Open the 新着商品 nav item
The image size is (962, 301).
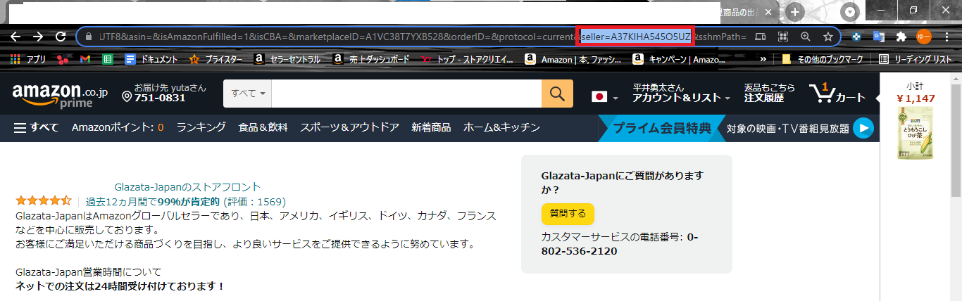pyautogui.click(x=431, y=127)
